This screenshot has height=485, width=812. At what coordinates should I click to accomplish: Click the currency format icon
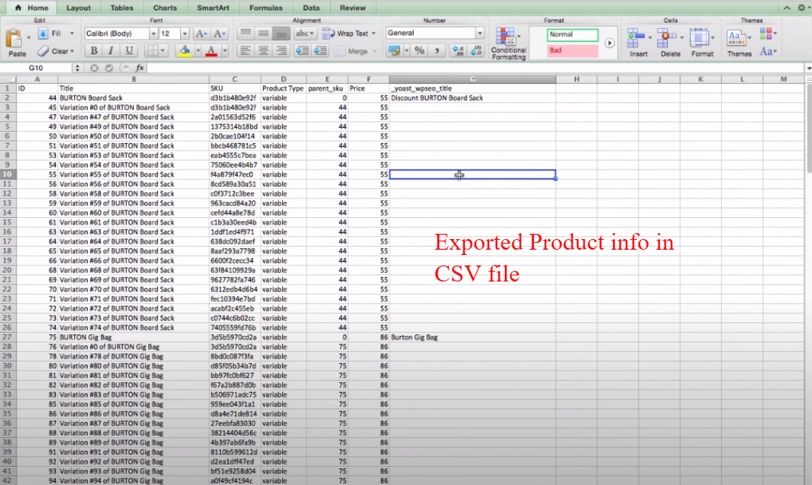[x=395, y=51]
